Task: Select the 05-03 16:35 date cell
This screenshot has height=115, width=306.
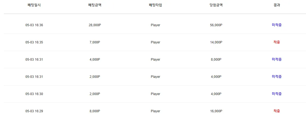Action: point(34,42)
